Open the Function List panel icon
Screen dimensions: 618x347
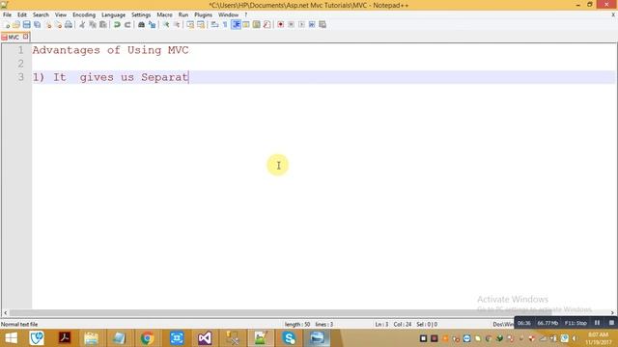tap(267, 24)
